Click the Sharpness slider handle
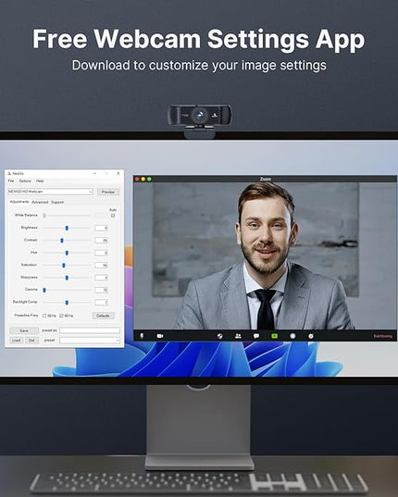 click(67, 278)
